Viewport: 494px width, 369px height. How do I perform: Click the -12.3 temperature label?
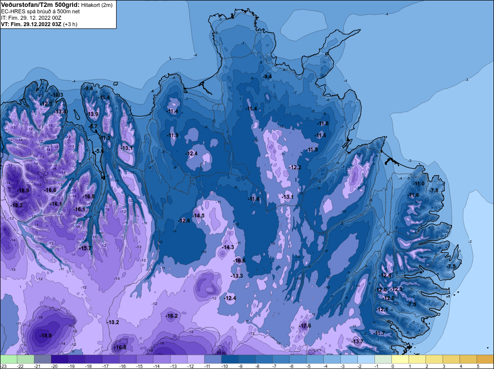[x=397, y=290]
